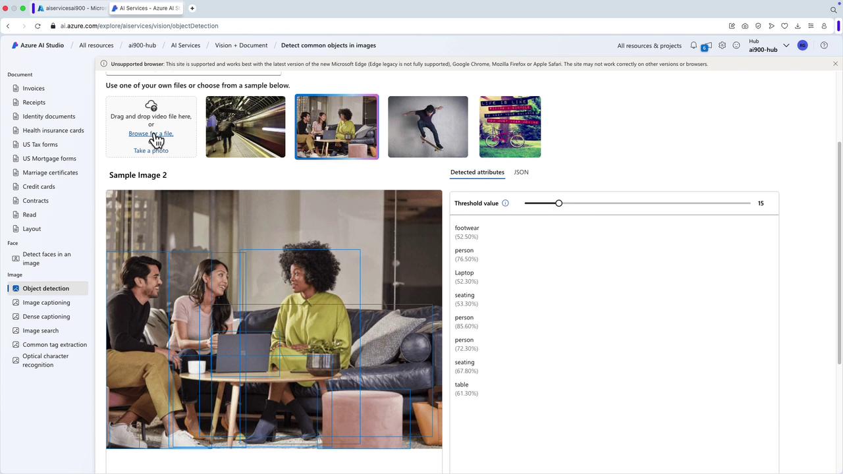843x474 pixels.
Task: Open Dense captioning in the sidebar
Action: point(46,317)
